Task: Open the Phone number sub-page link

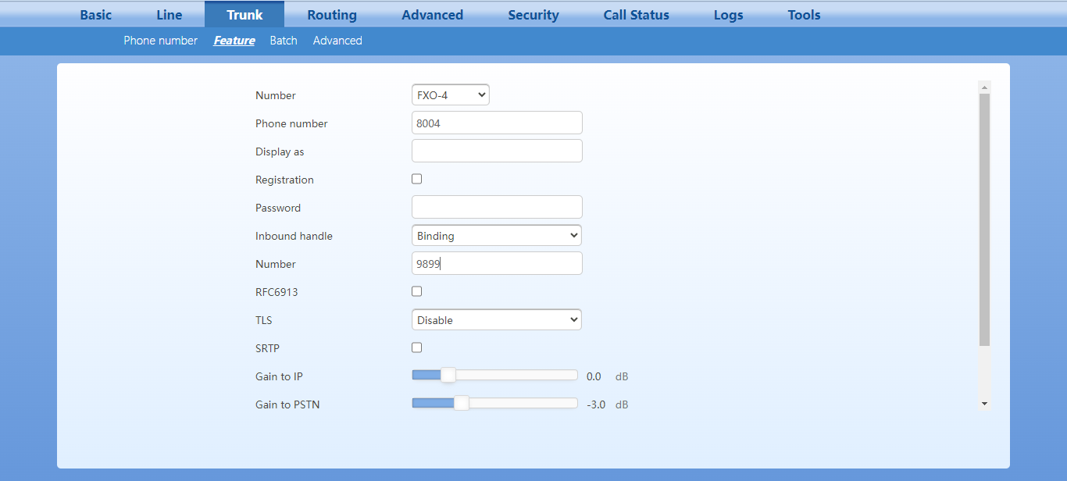Action: [x=160, y=41]
